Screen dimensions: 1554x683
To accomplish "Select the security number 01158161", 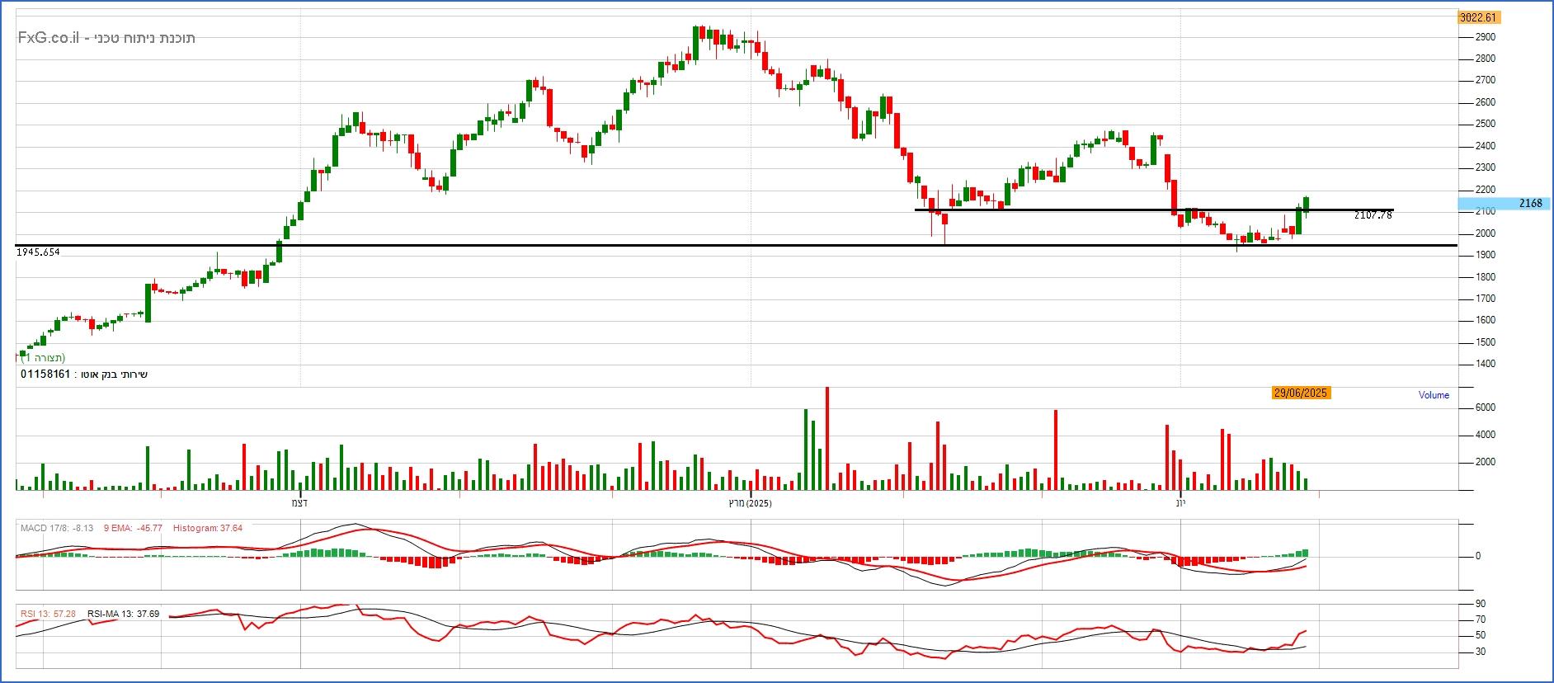I will (45, 374).
